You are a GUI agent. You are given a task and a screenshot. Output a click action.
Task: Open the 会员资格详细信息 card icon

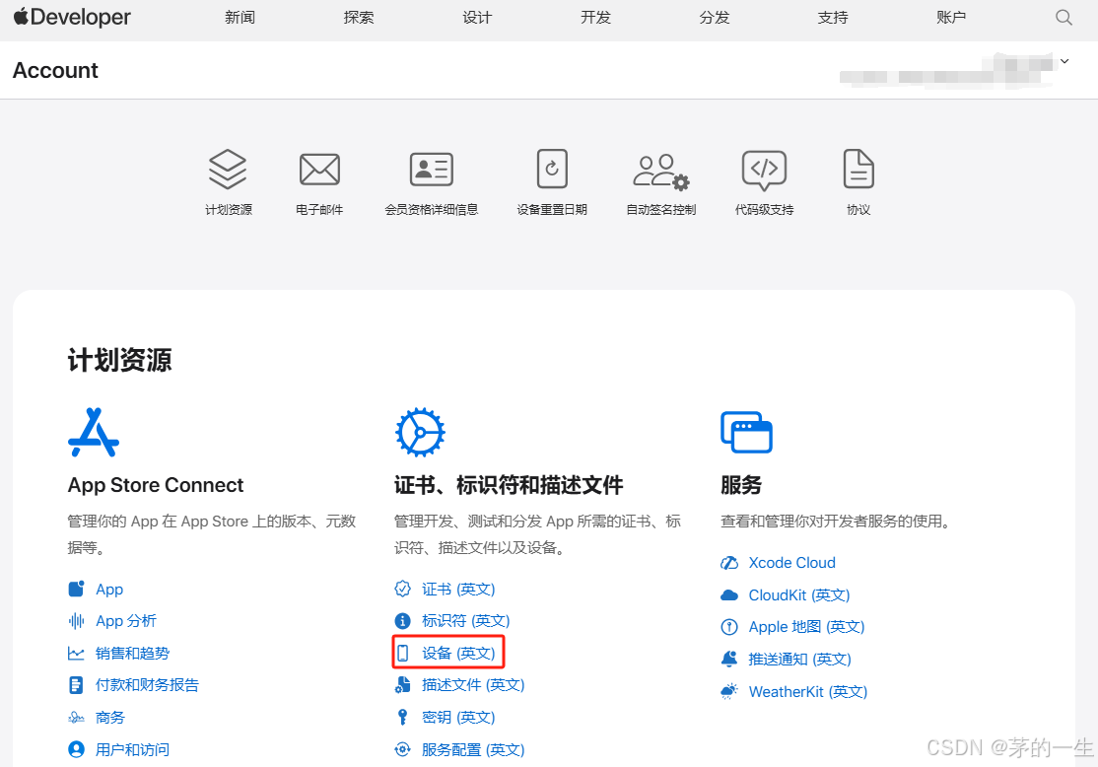pos(432,169)
